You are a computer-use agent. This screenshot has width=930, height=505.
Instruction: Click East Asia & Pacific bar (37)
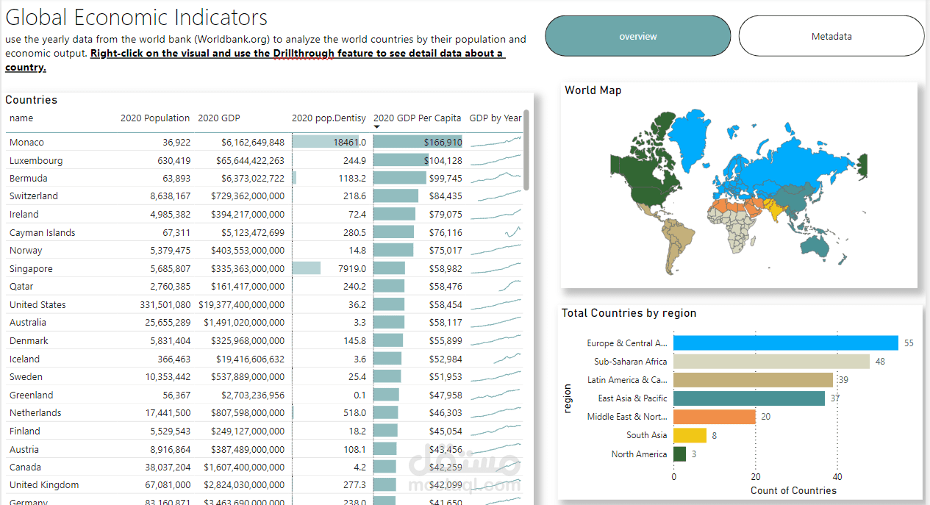coord(749,398)
